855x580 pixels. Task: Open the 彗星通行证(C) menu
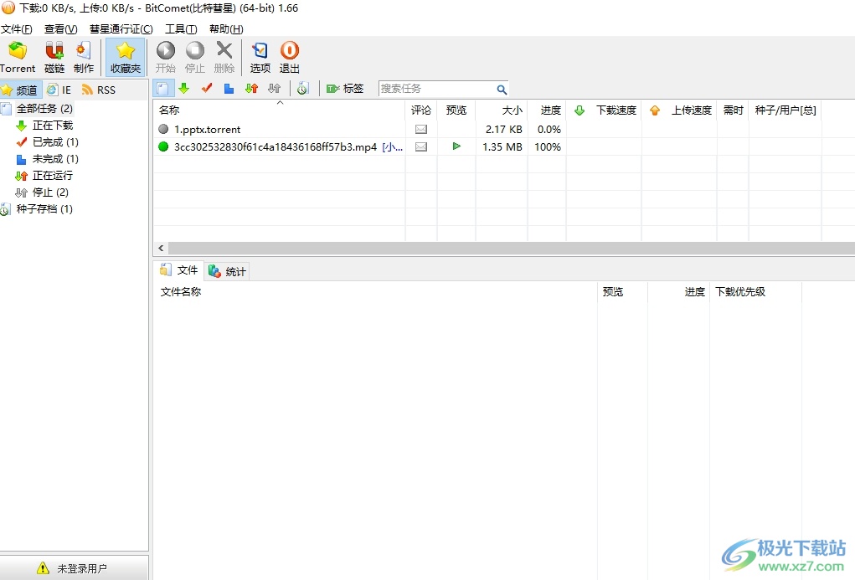[121, 29]
